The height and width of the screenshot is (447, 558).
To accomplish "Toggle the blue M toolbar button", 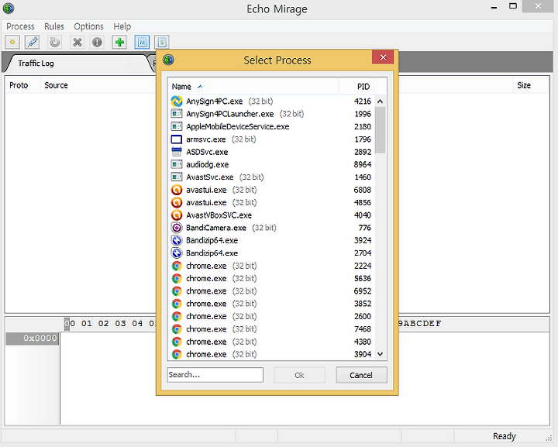I will [x=142, y=43].
